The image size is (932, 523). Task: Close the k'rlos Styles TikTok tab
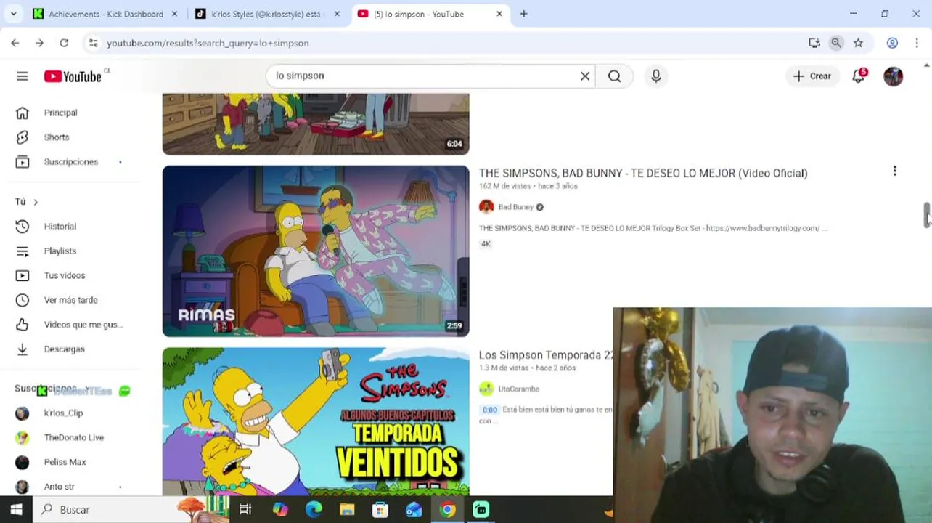(x=337, y=14)
